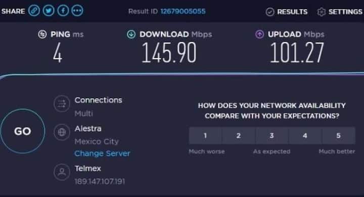364x197 pixels.
Task: Click the Settings gear icon
Action: coord(322,12)
